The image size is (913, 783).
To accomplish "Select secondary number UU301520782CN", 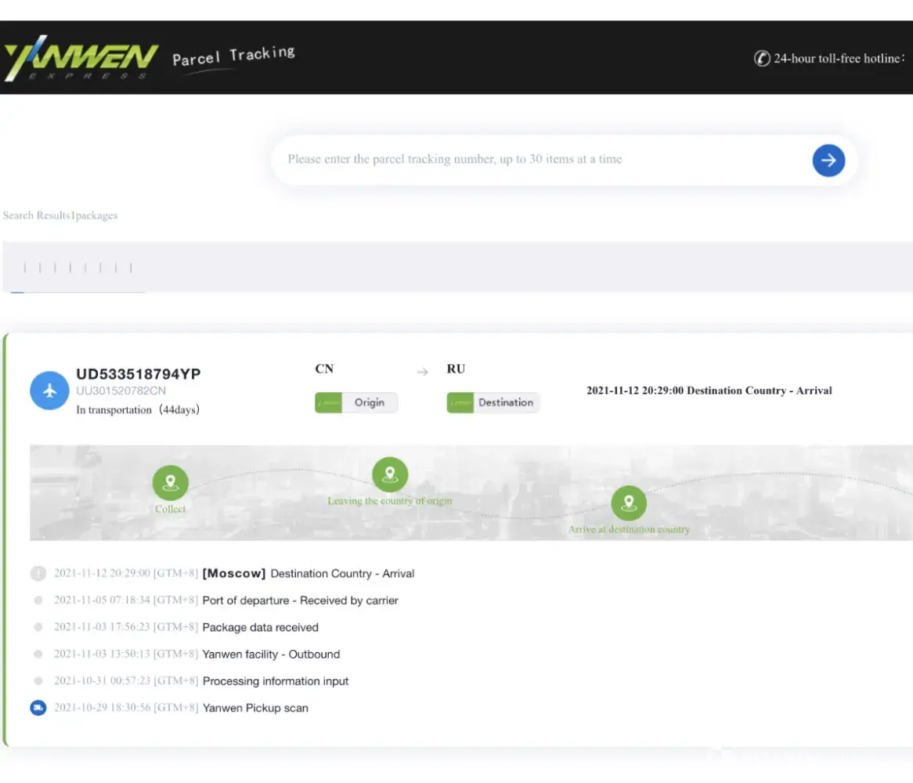I will point(121,391).
